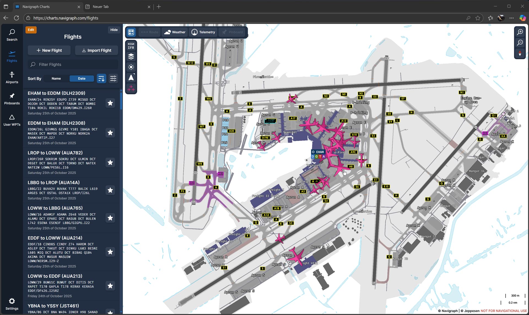Sort flights by Name
Screen dimensions: 529x315
56,79
